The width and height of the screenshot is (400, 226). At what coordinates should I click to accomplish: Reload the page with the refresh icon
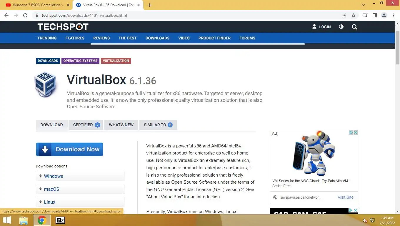(x=25, y=15)
